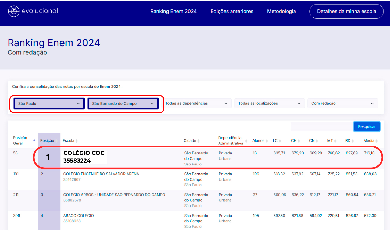Viewport: 390px width, 240px height.
Task: Click the sort arrows beside the CN header
Action: click(317, 141)
